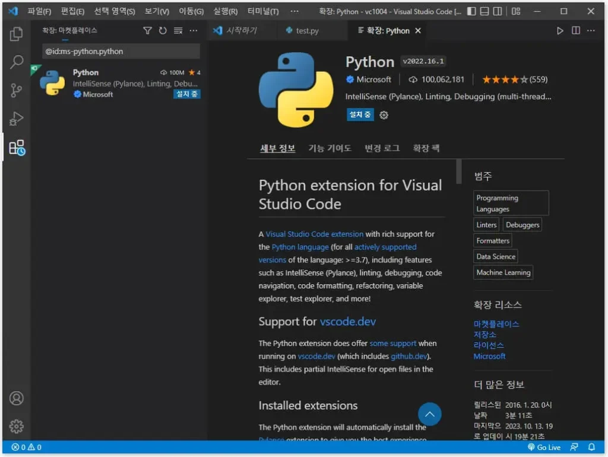Image resolution: width=608 pixels, height=457 pixels.
Task: Open the Search view in activity bar
Action: (x=17, y=62)
